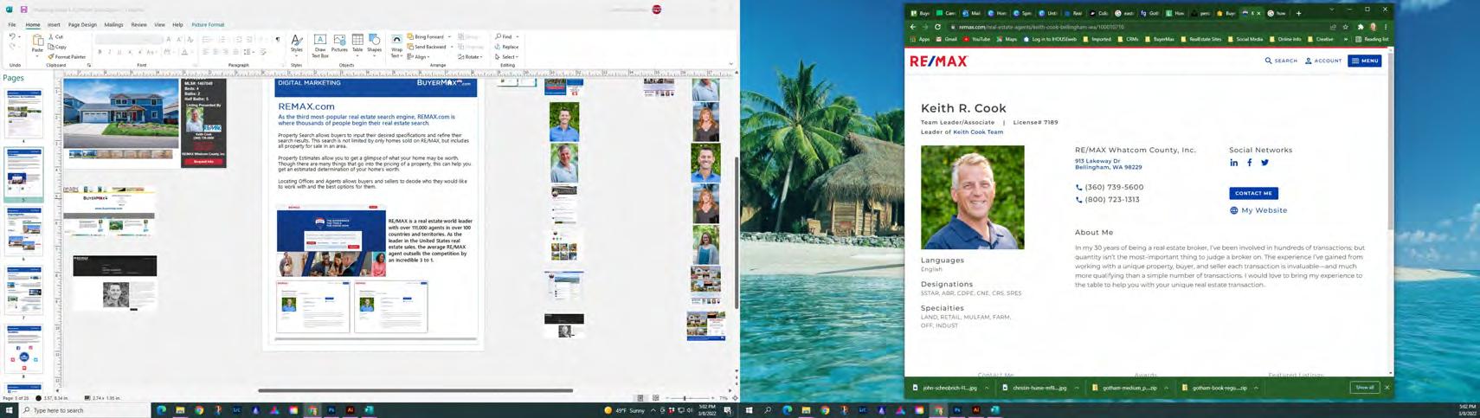Open the Chrome extensions puzzle icon

pyautogui.click(x=1360, y=27)
